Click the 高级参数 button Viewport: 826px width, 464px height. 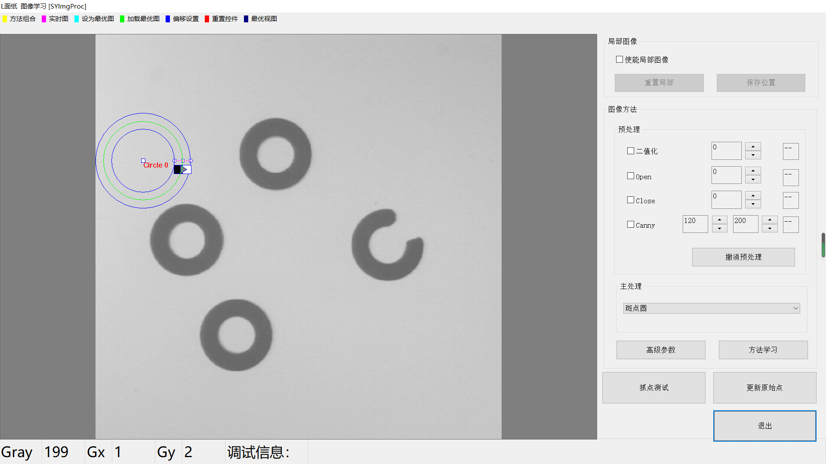[x=660, y=350]
